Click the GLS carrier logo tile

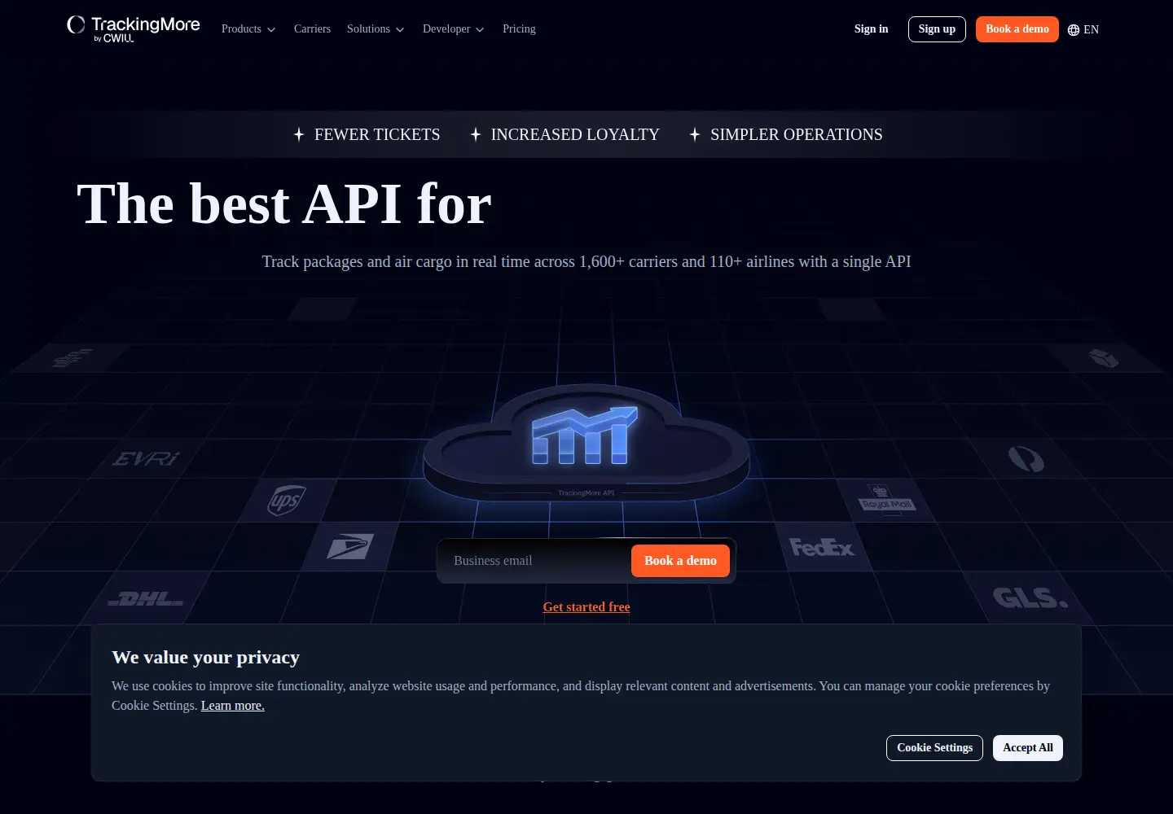point(1030,598)
